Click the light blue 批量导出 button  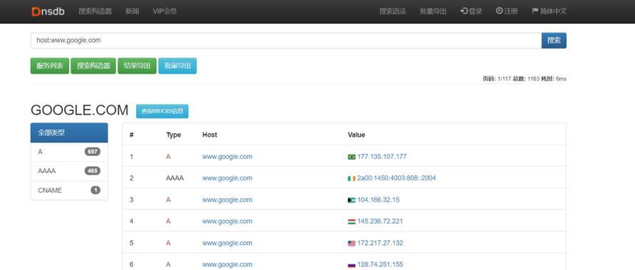click(178, 66)
